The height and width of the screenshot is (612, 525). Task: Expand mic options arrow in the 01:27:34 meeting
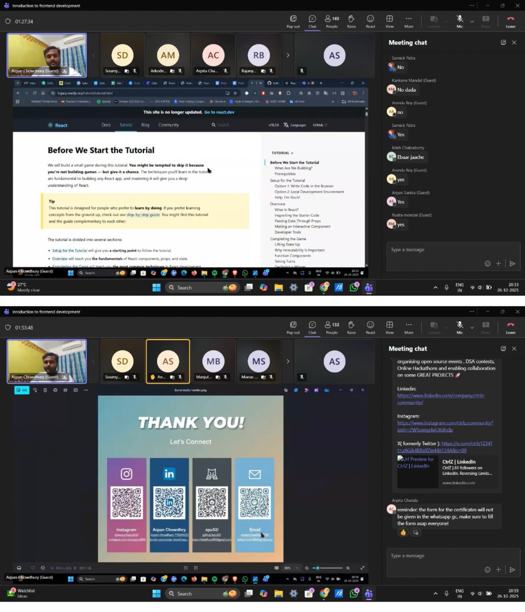(x=471, y=21)
